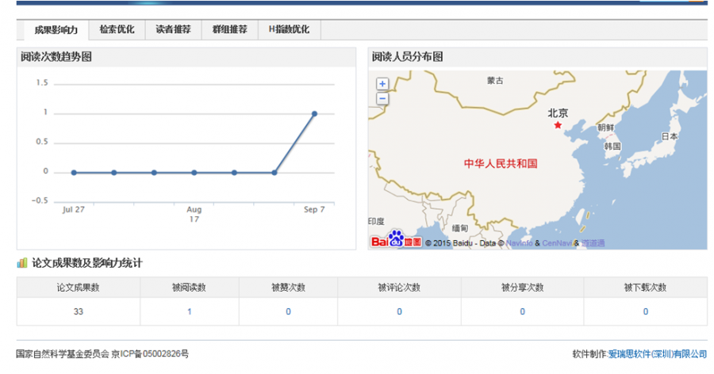Click the red star marker at 北京
Image resolution: width=714 pixels, height=374 pixels.
point(558,125)
